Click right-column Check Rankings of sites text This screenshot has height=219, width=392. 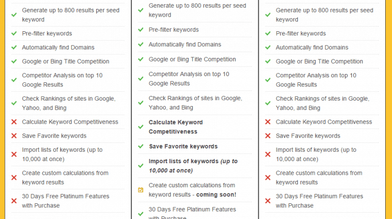322,103
